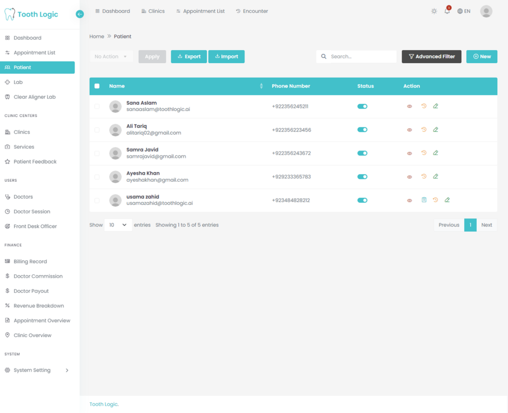Edit Ayesha Khan's record
Image resolution: width=508 pixels, height=413 pixels.
click(x=436, y=177)
